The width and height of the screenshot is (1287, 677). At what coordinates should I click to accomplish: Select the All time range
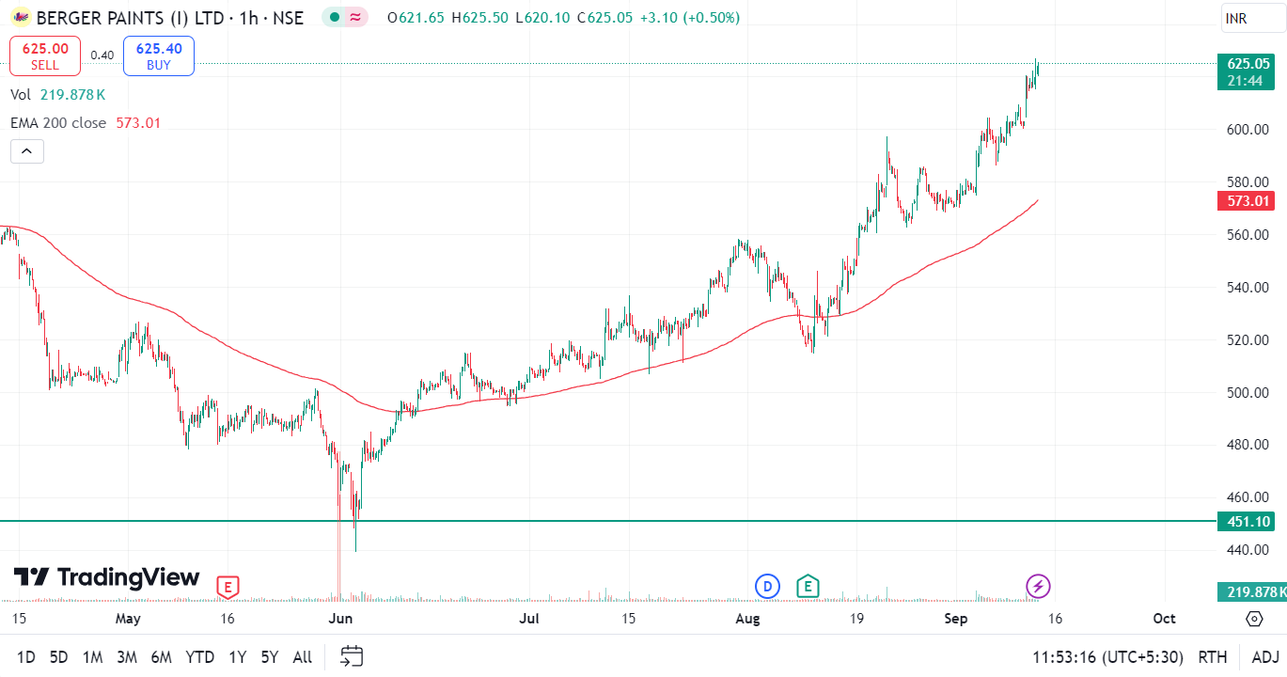tap(303, 657)
